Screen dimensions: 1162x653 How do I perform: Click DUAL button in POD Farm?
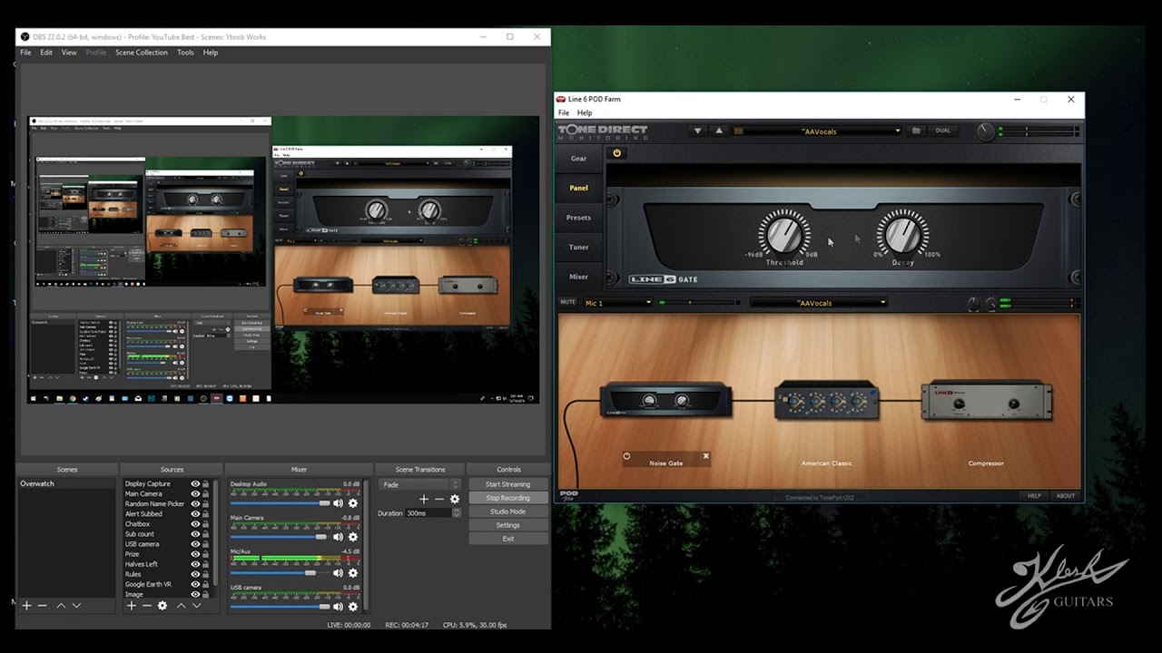[x=943, y=131]
